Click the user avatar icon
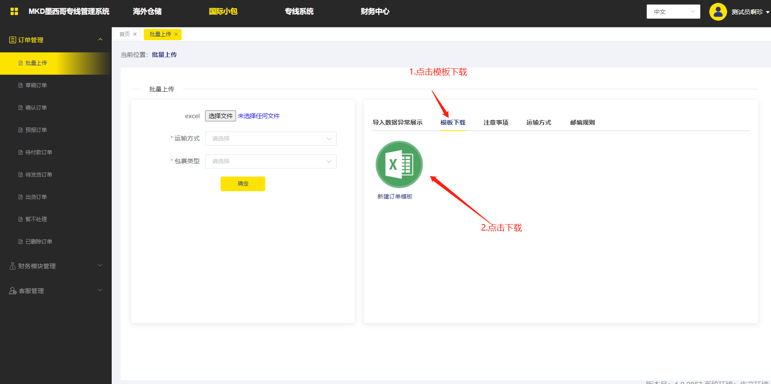This screenshot has height=384, width=771. coord(718,12)
